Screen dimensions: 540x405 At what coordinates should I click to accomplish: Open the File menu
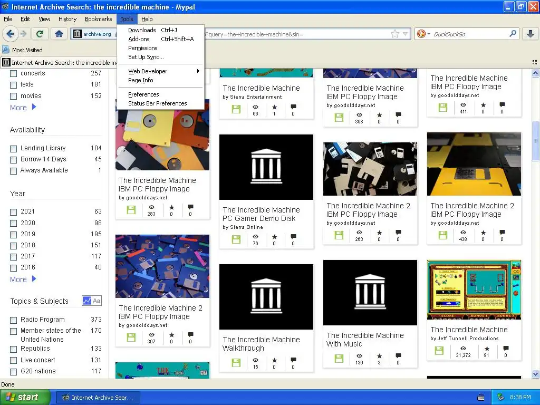8,19
